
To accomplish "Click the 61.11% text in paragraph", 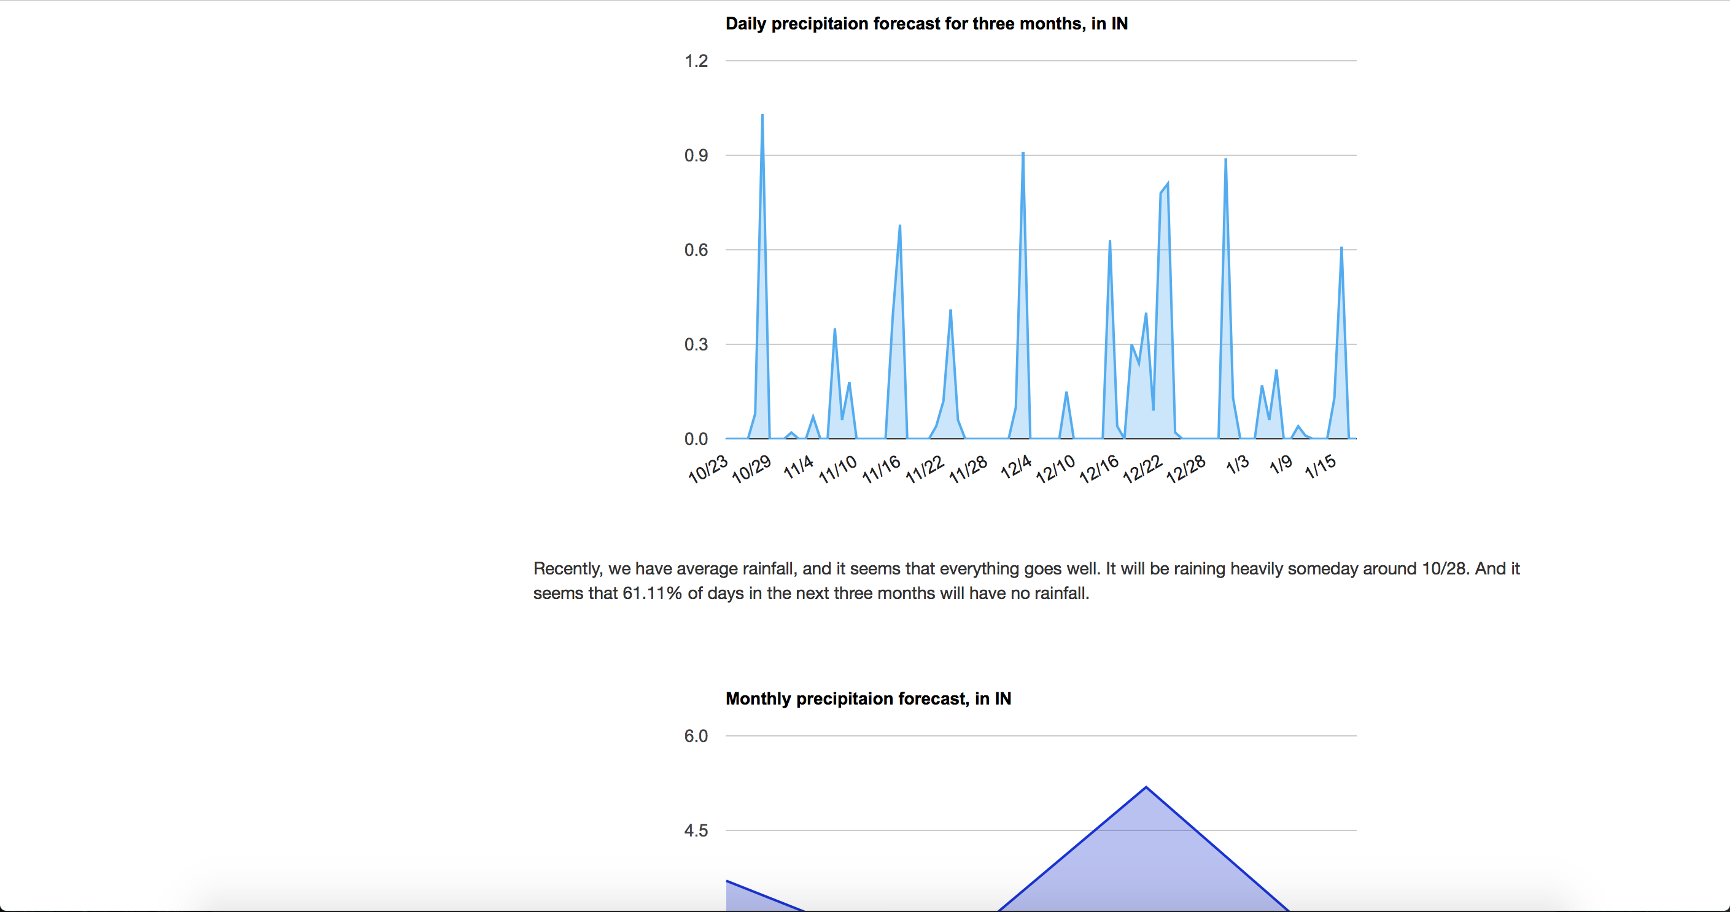I will click(x=651, y=593).
